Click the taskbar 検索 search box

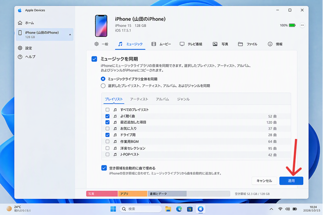point(140,209)
